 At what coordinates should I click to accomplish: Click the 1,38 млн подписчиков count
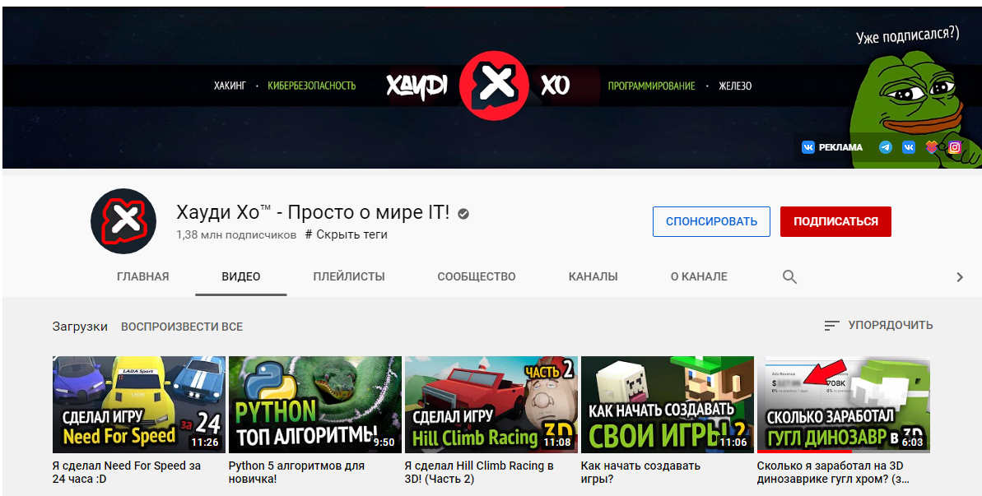(x=236, y=235)
